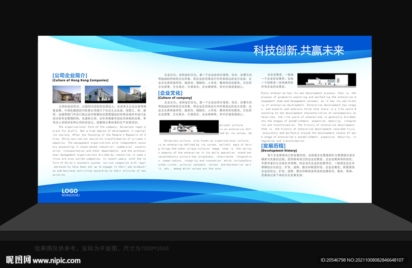Click the 昵图网 site logo
This screenshot has height=268, width=412.
tap(19, 260)
